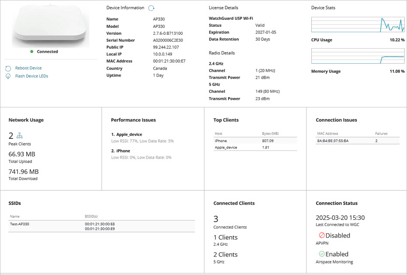Toggle Airspace Monitoring Enabled status

tap(336, 254)
